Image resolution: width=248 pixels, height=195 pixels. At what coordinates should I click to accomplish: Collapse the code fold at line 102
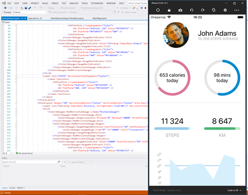click(x=16, y=76)
